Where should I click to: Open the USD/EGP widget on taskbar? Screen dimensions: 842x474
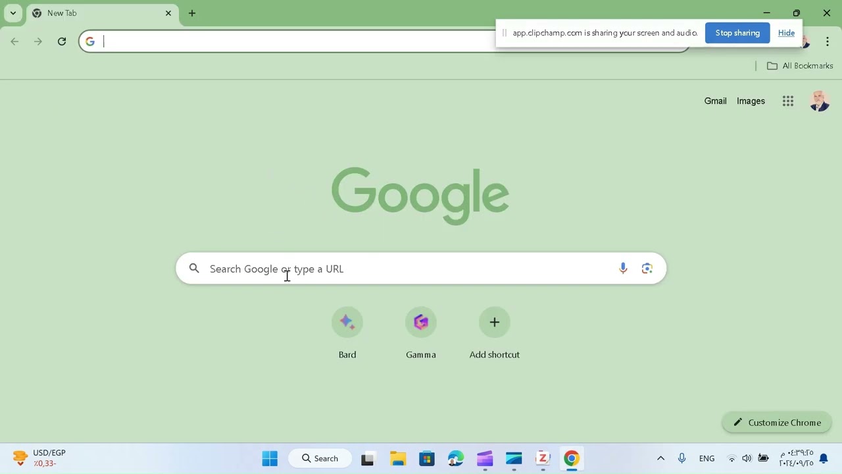coord(39,458)
